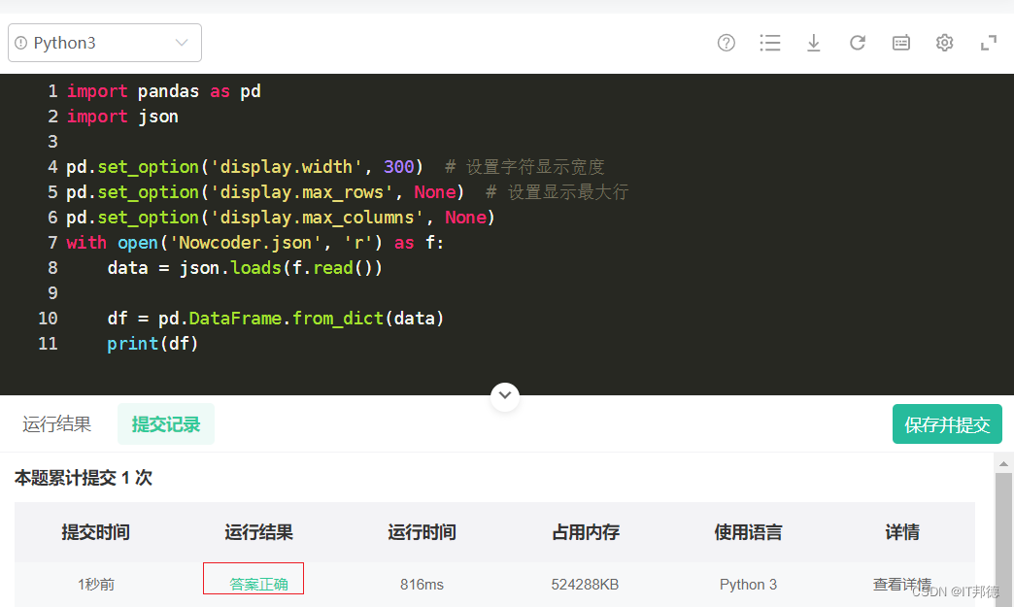The height and width of the screenshot is (607, 1014).
Task: Click the 本题累计提交 1 次 text
Action: 83,478
